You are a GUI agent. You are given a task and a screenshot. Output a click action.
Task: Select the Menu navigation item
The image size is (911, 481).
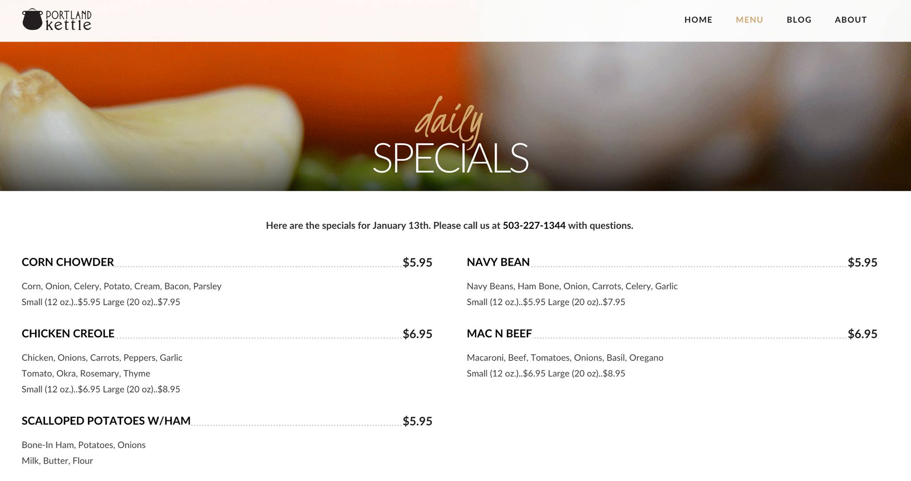tap(749, 20)
